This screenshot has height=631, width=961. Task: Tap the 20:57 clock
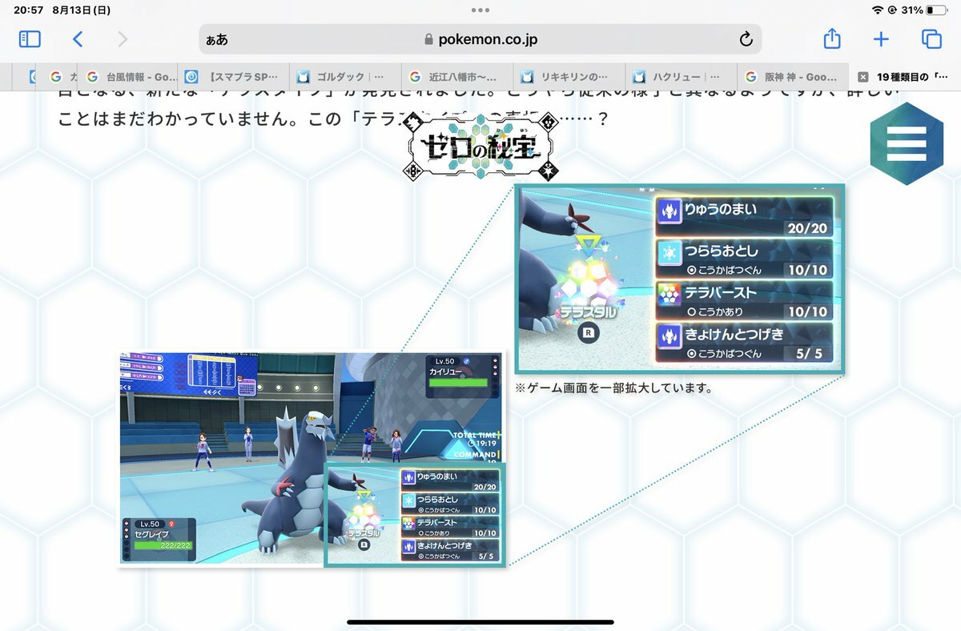(x=29, y=10)
